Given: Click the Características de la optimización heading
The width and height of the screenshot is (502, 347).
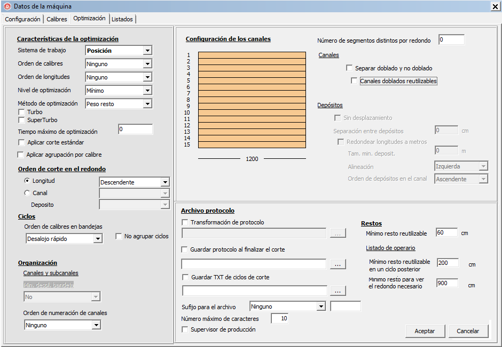Looking at the screenshot, I should click(x=67, y=39).
